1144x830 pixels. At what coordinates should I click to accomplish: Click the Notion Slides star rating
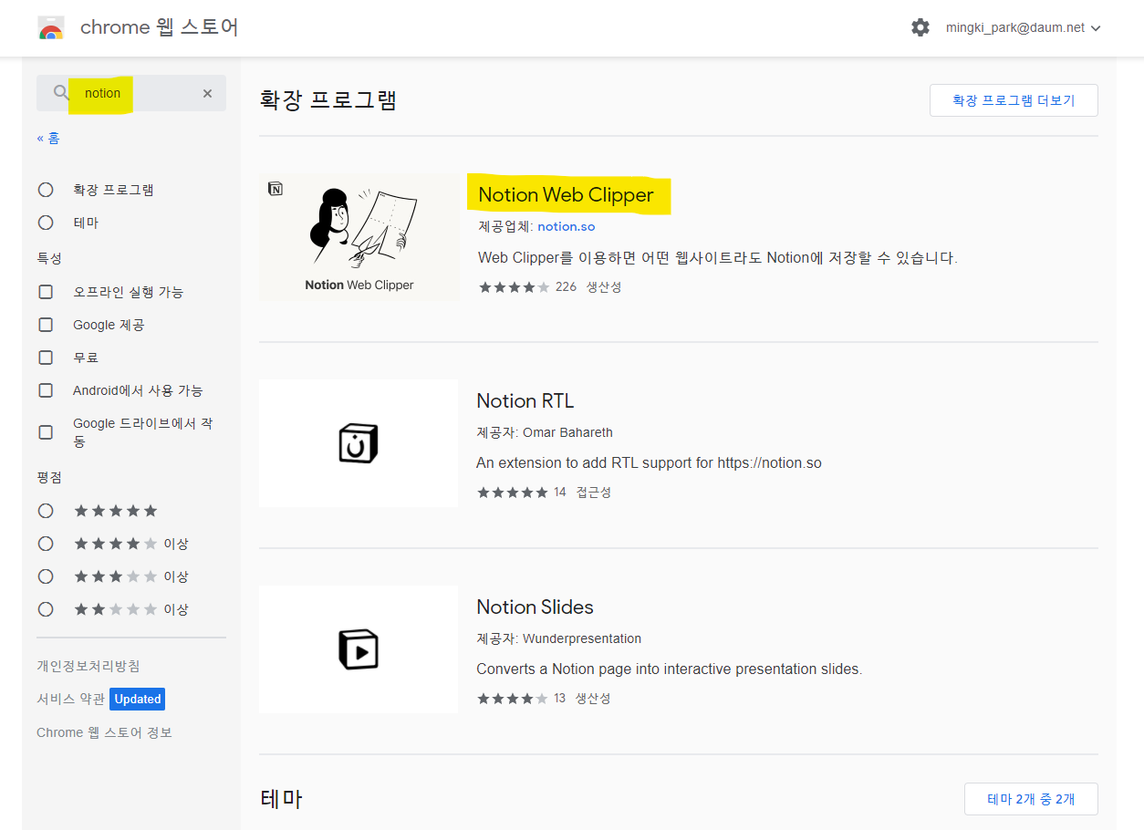[x=512, y=699]
